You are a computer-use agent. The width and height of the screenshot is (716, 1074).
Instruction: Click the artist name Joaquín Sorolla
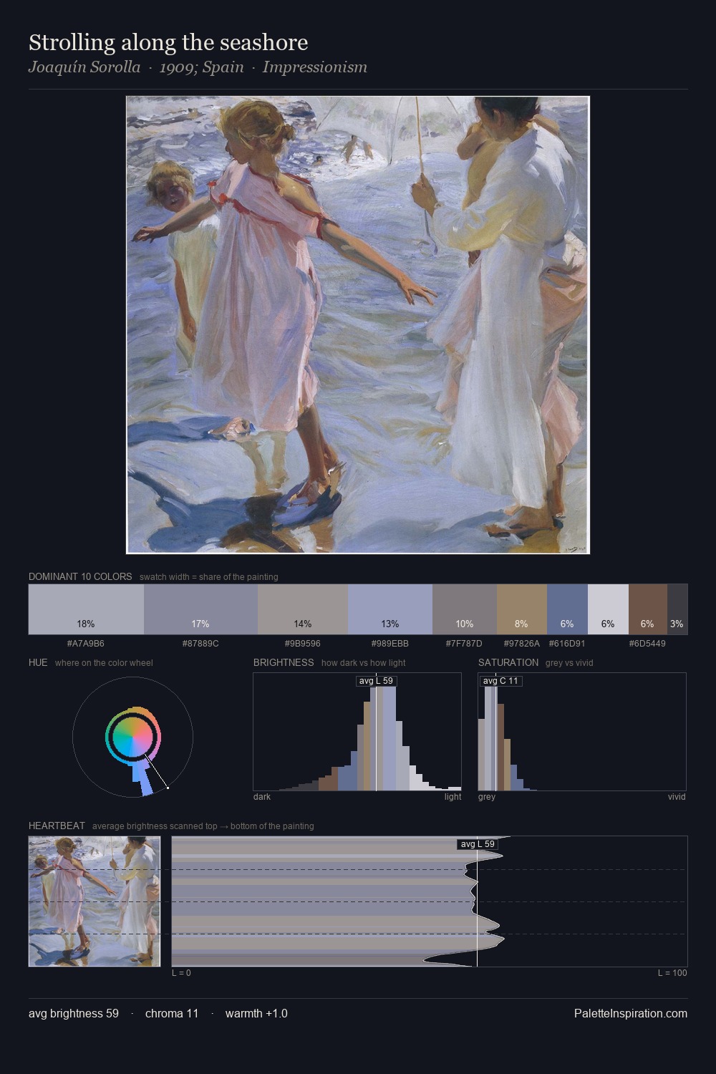[x=84, y=67]
